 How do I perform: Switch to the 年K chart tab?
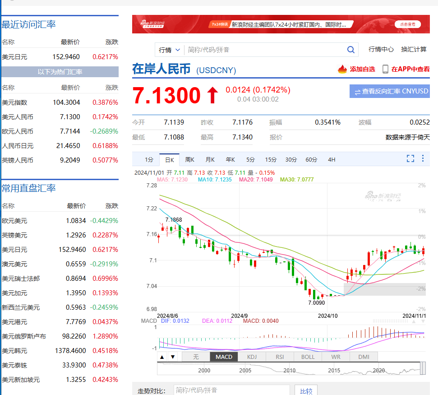click(x=230, y=160)
